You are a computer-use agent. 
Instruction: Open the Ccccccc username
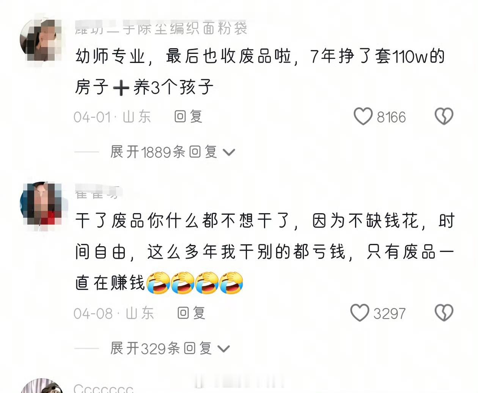[104, 388]
